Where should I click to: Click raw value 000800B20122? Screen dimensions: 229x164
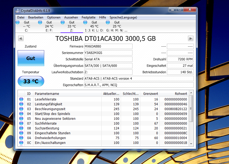coord(176,109)
